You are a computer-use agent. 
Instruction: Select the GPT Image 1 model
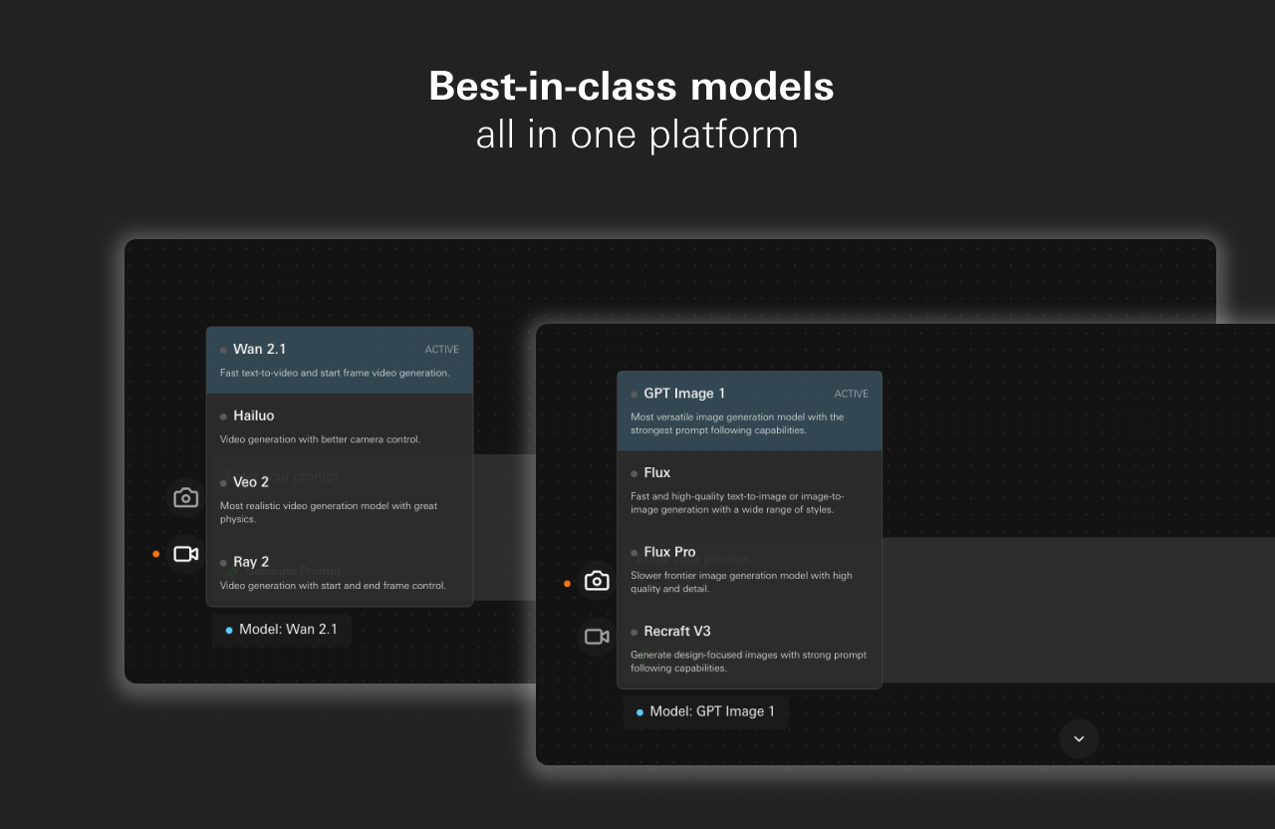click(749, 411)
